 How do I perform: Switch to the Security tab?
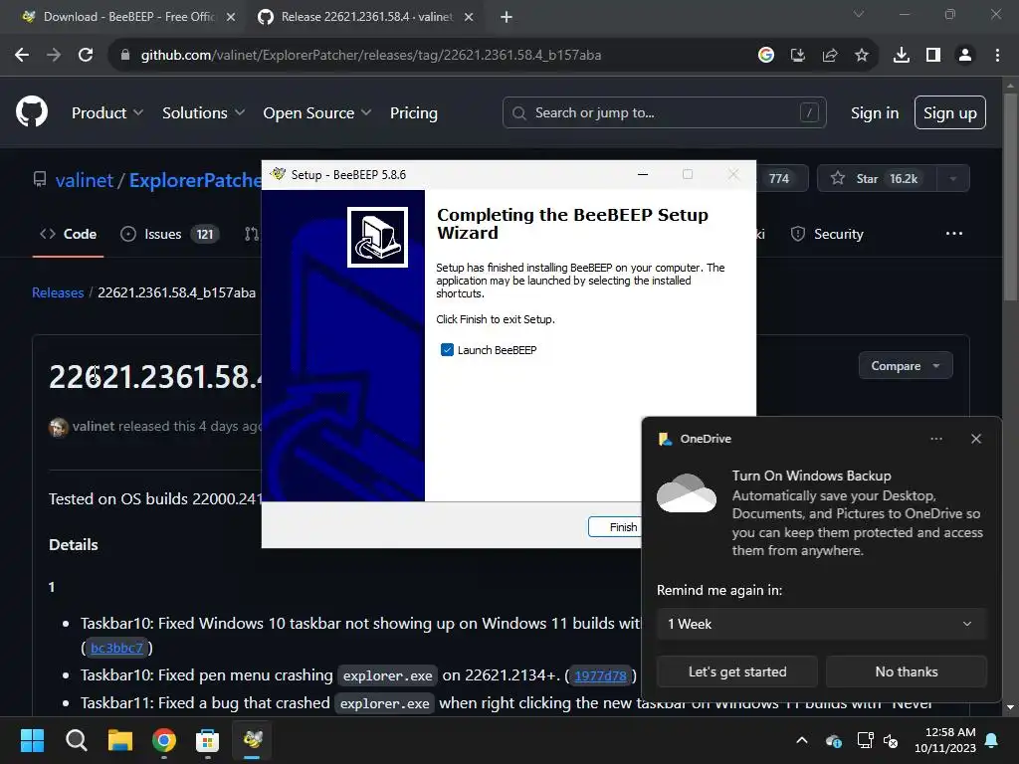point(827,234)
